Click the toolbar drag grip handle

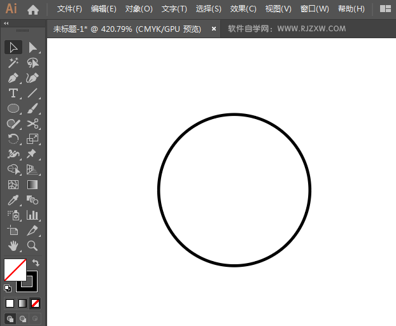pyautogui.click(x=22, y=31)
